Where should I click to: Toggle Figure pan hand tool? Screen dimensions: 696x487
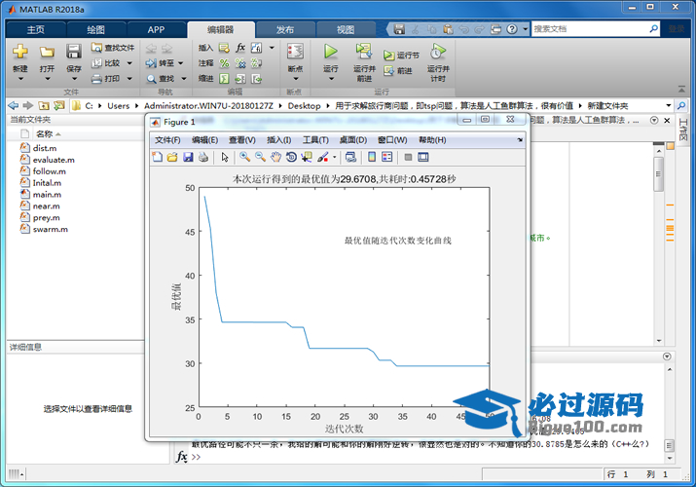point(275,157)
